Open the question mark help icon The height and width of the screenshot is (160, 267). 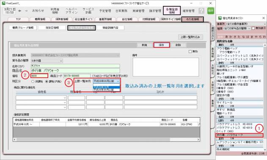pos(201,11)
